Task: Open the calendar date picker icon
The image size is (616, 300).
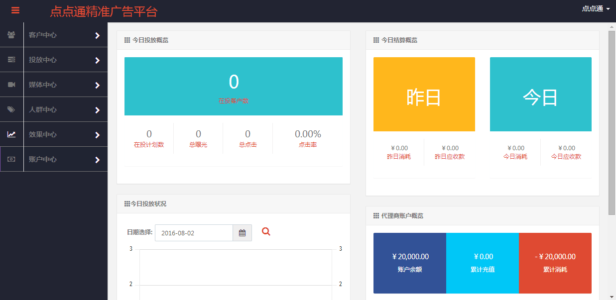Action: [x=242, y=233]
